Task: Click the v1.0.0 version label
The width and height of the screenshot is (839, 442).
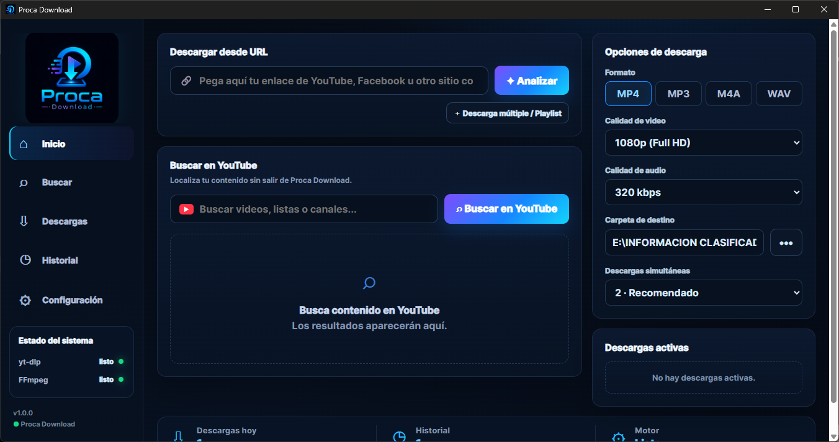Action: tap(23, 413)
